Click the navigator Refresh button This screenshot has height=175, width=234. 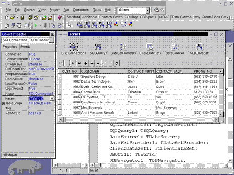tap(117, 63)
